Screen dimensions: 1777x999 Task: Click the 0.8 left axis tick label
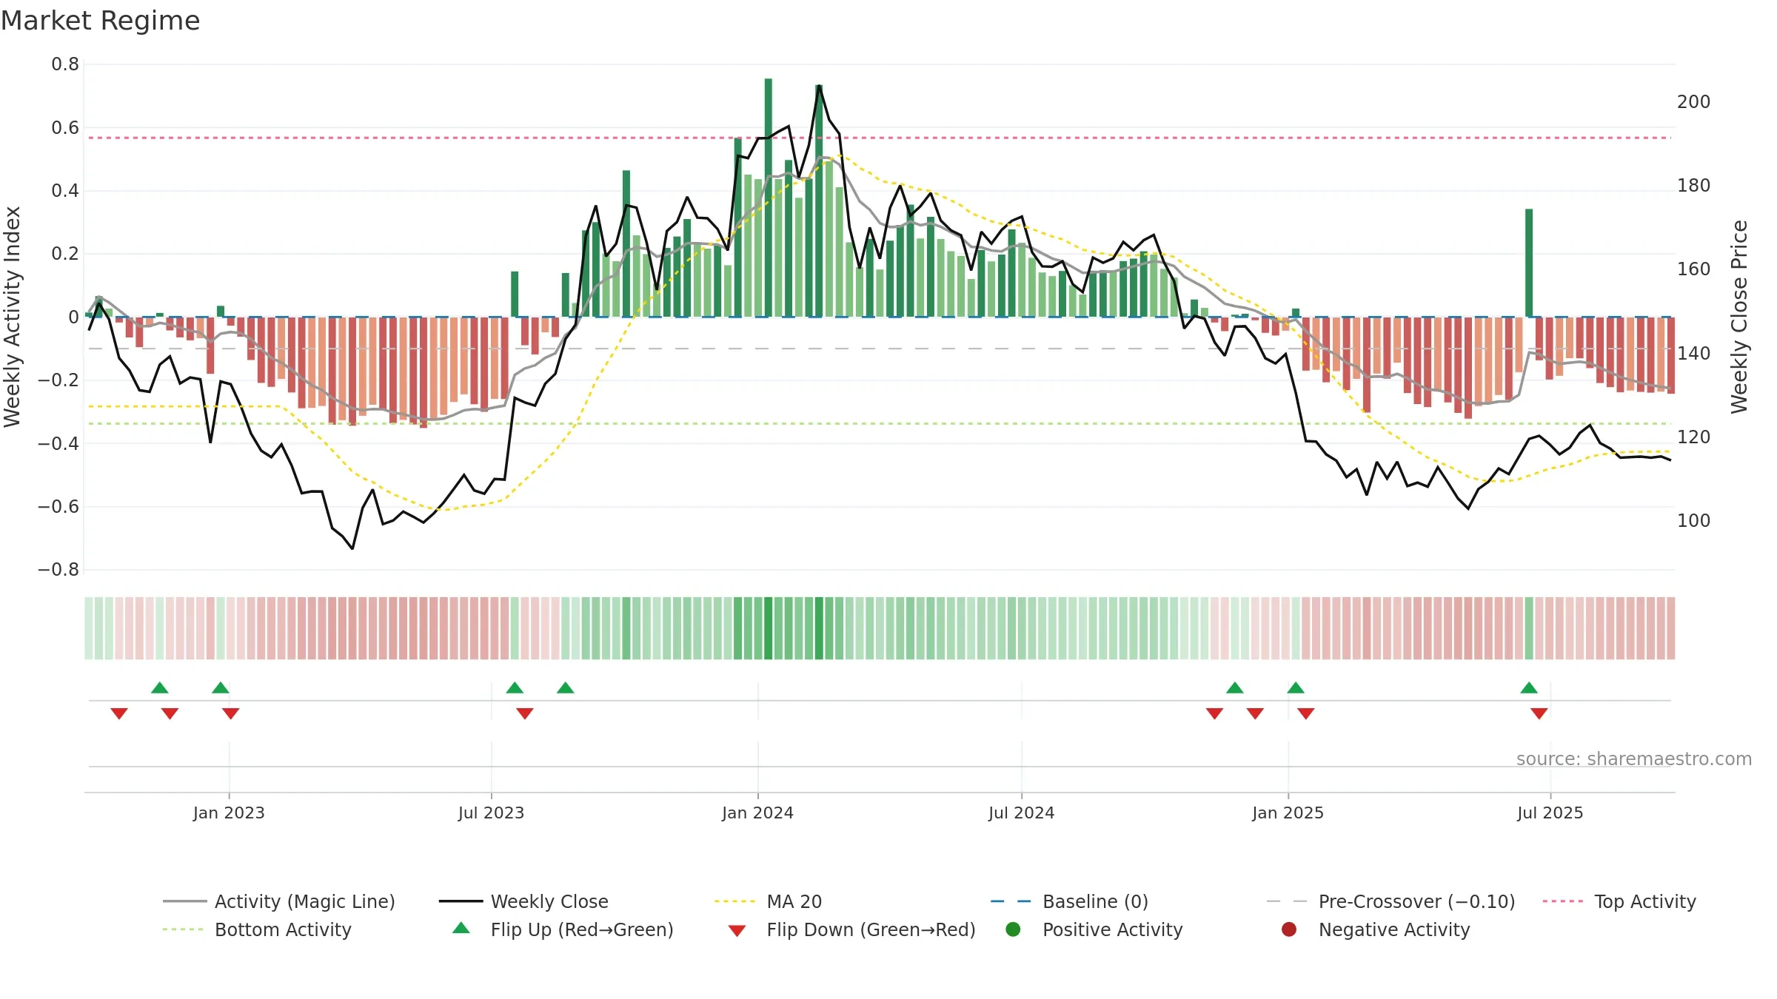pos(65,64)
